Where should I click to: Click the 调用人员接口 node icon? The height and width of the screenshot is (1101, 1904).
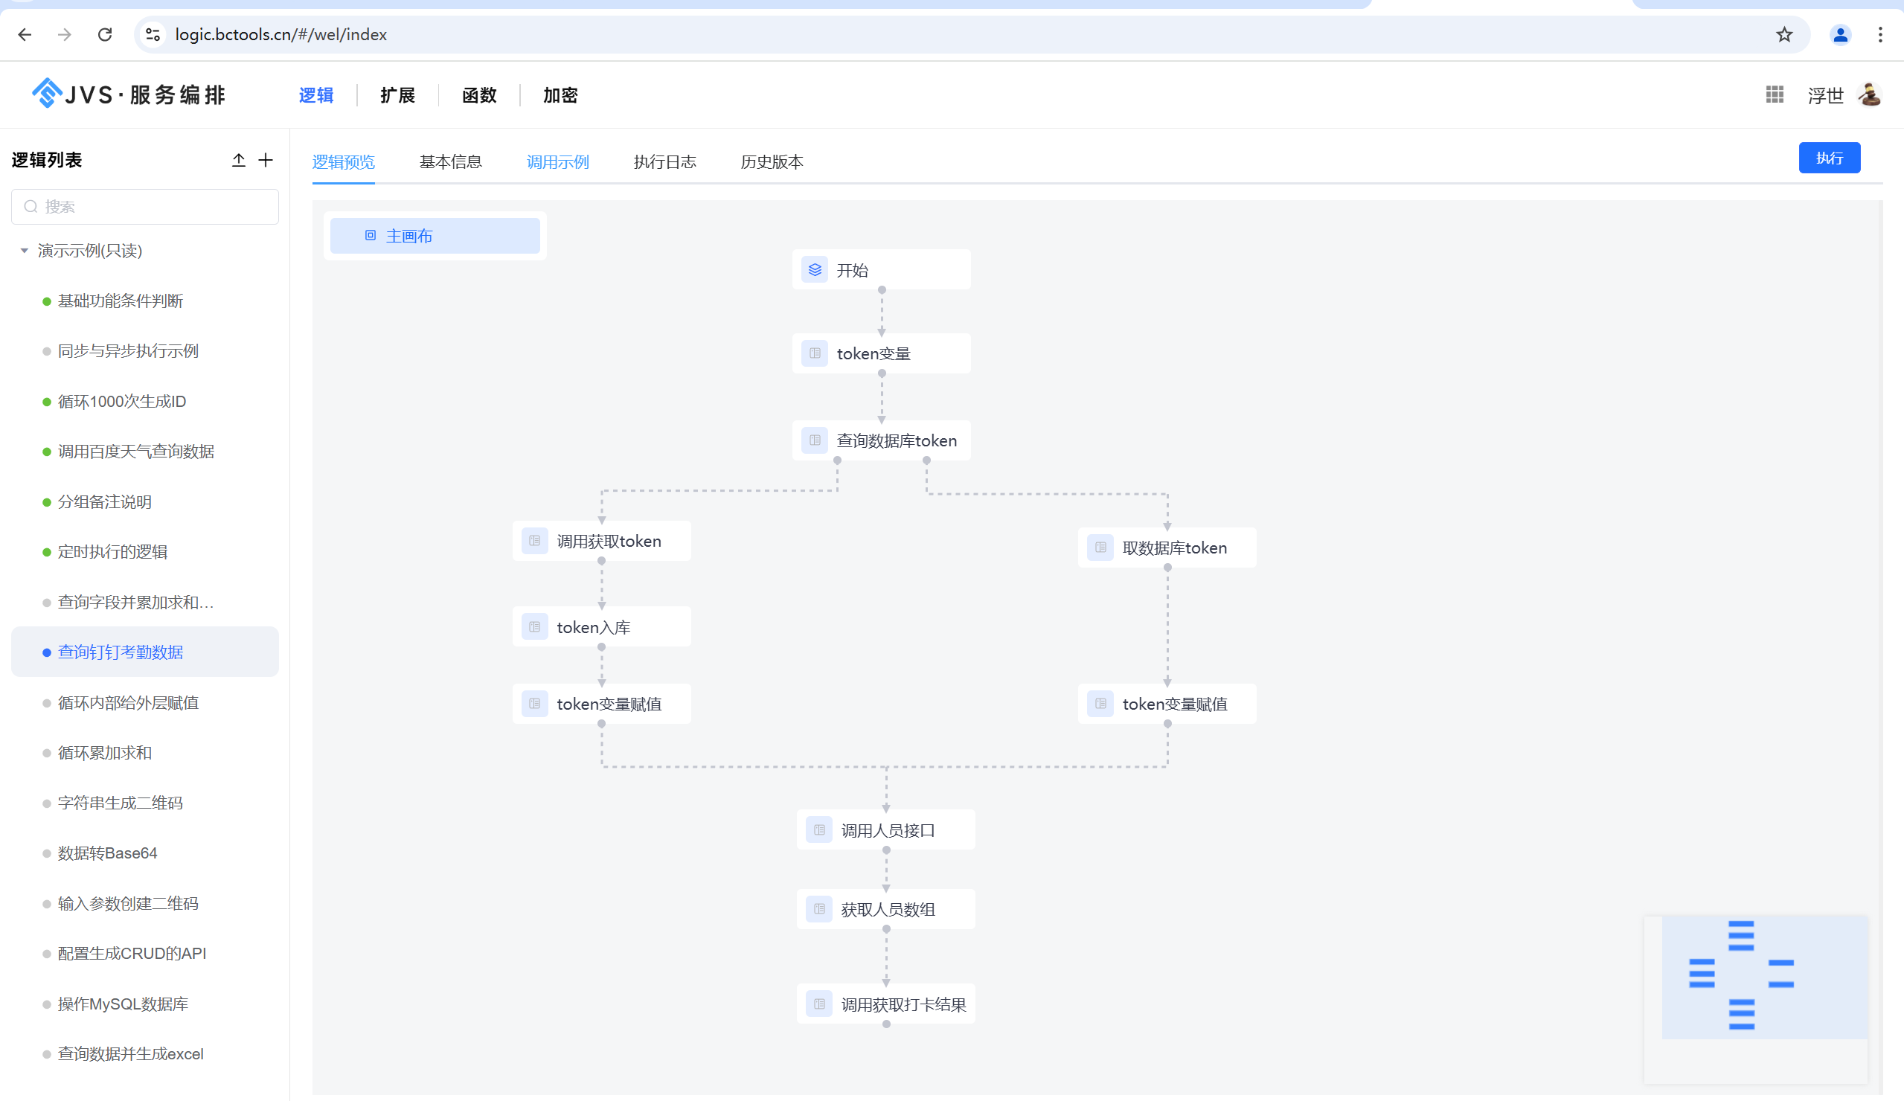coord(819,830)
